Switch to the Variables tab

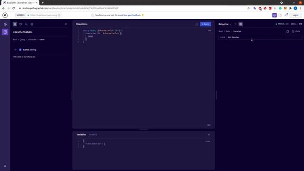(x=81, y=134)
